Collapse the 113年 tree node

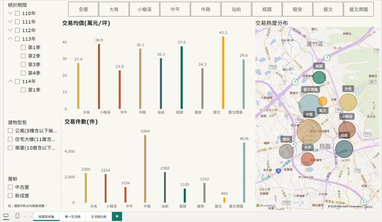pyautogui.click(x=10, y=39)
